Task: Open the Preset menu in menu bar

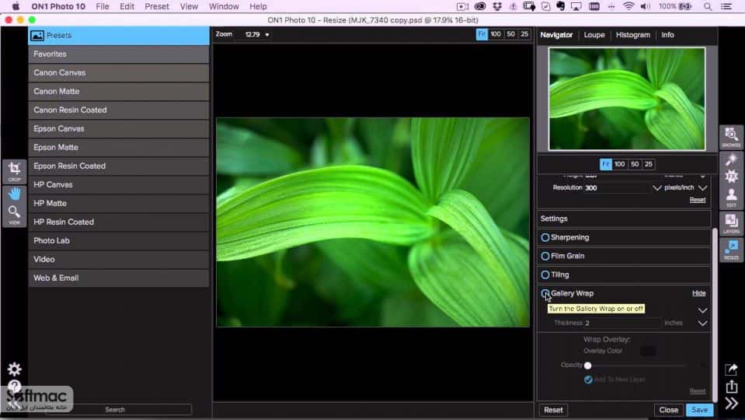Action: tap(157, 7)
